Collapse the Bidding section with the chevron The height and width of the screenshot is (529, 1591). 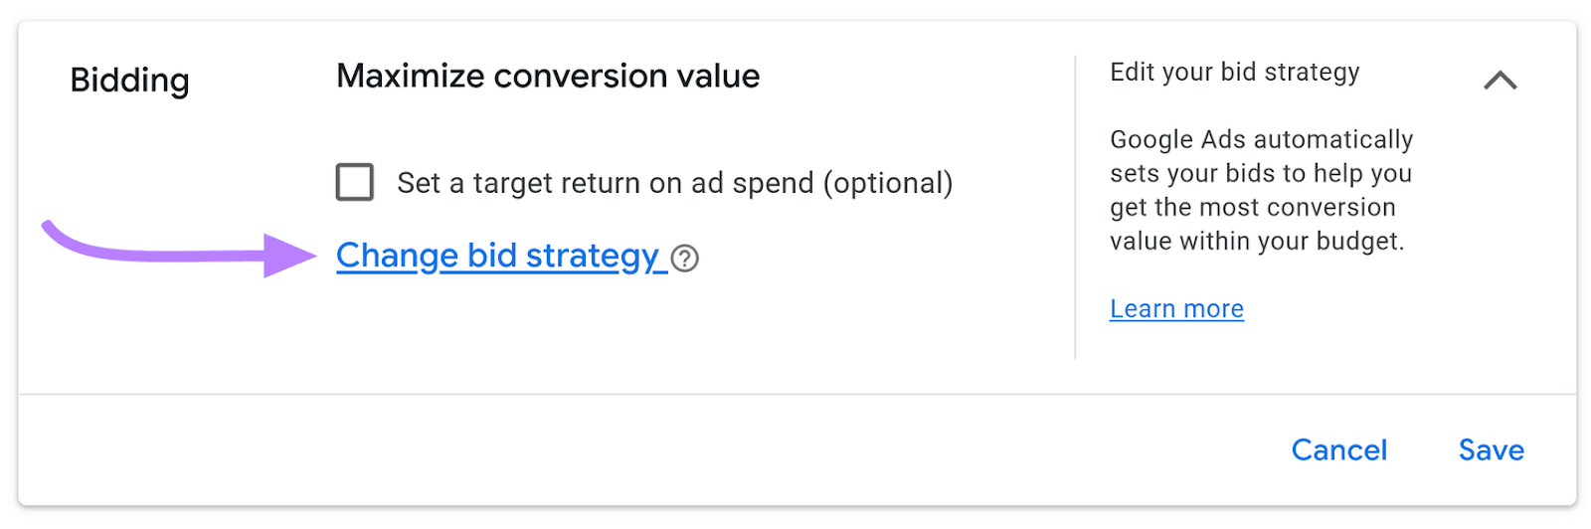1500,81
